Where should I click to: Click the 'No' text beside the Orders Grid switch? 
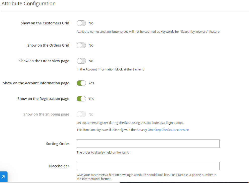(91, 45)
